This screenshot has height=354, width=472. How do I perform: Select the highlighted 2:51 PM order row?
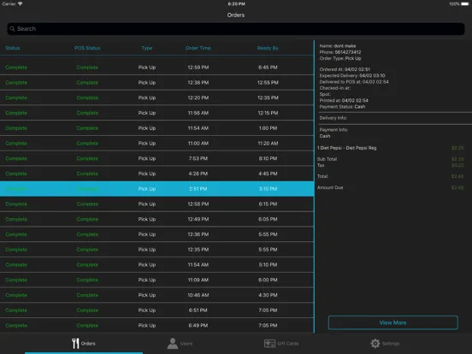coord(156,189)
